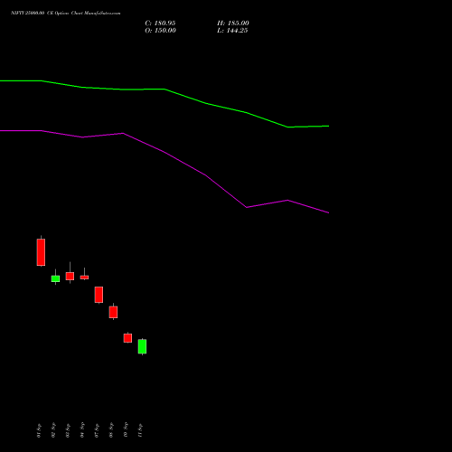Select the red candle for 07 Sep
Screen dimensions: 452x452
tap(99, 295)
